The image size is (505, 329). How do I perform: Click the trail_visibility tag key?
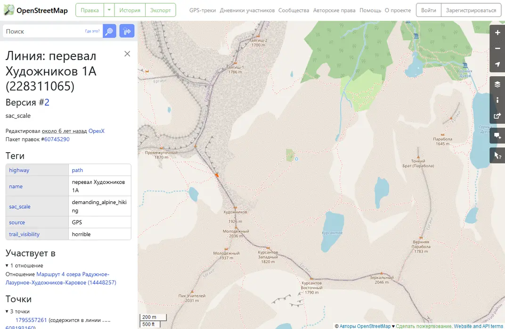[x=24, y=234]
